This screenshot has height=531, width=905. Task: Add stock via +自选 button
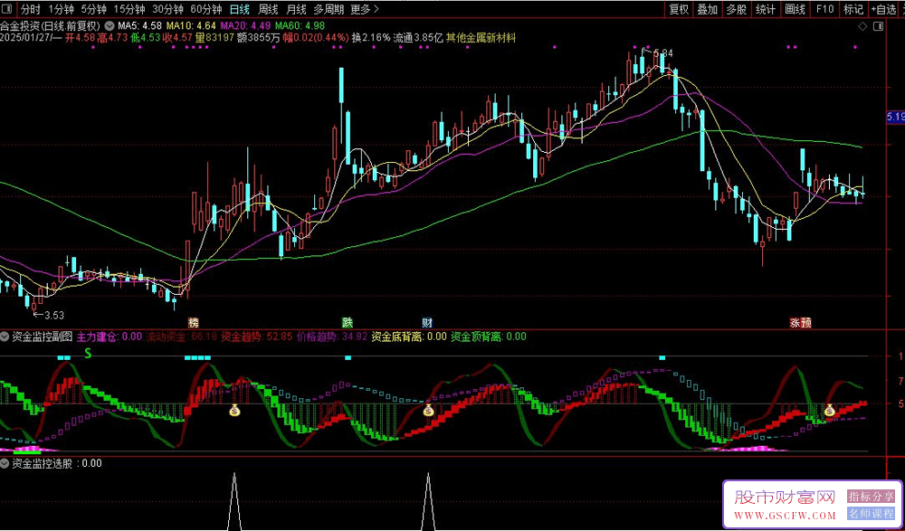point(883,9)
